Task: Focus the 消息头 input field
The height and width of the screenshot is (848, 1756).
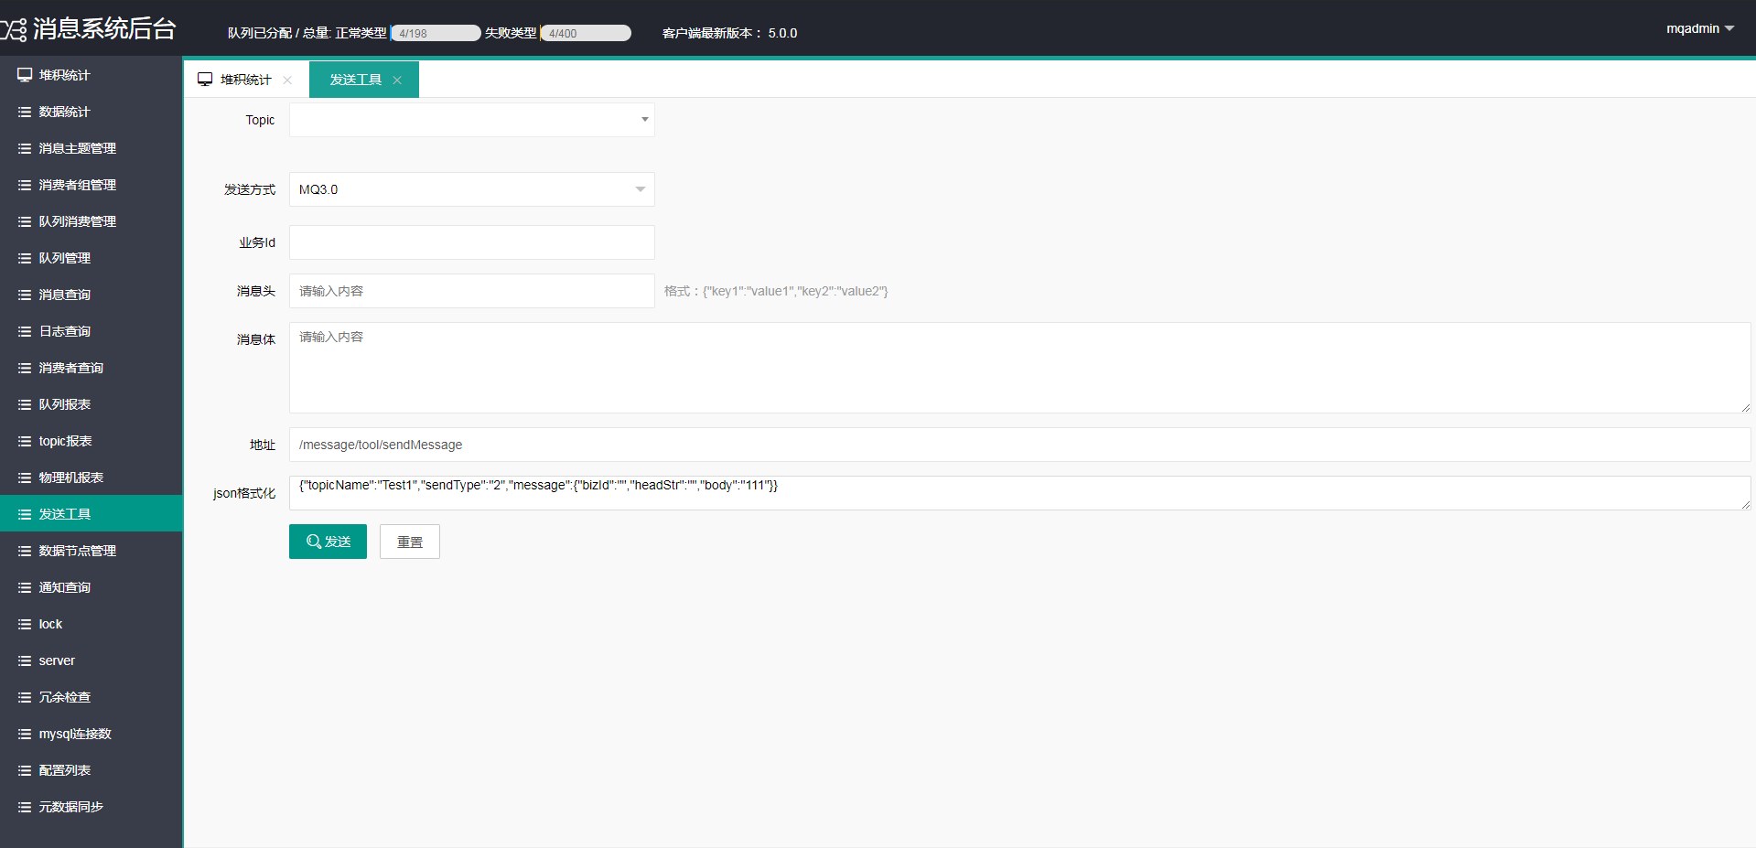Action: tap(472, 291)
